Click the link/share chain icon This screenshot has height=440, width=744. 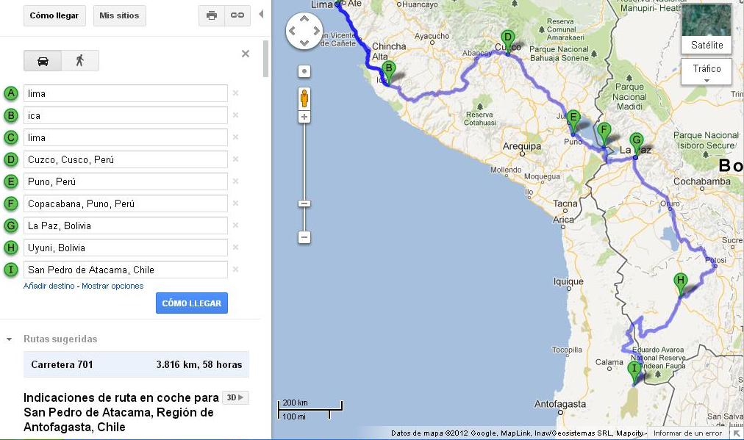click(237, 15)
